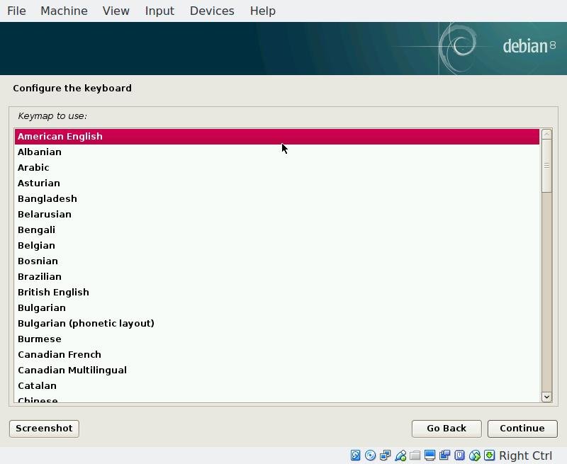Image resolution: width=567 pixels, height=464 pixels.
Task: Click the hard disk activity status icon
Action: point(356,455)
